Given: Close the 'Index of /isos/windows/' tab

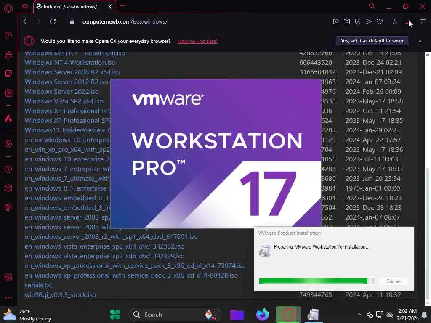Looking at the screenshot, I should [x=110, y=7].
